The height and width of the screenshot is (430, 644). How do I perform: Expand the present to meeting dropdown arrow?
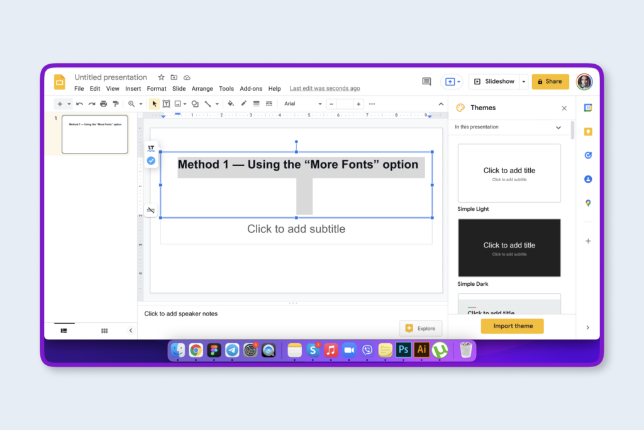[458, 82]
